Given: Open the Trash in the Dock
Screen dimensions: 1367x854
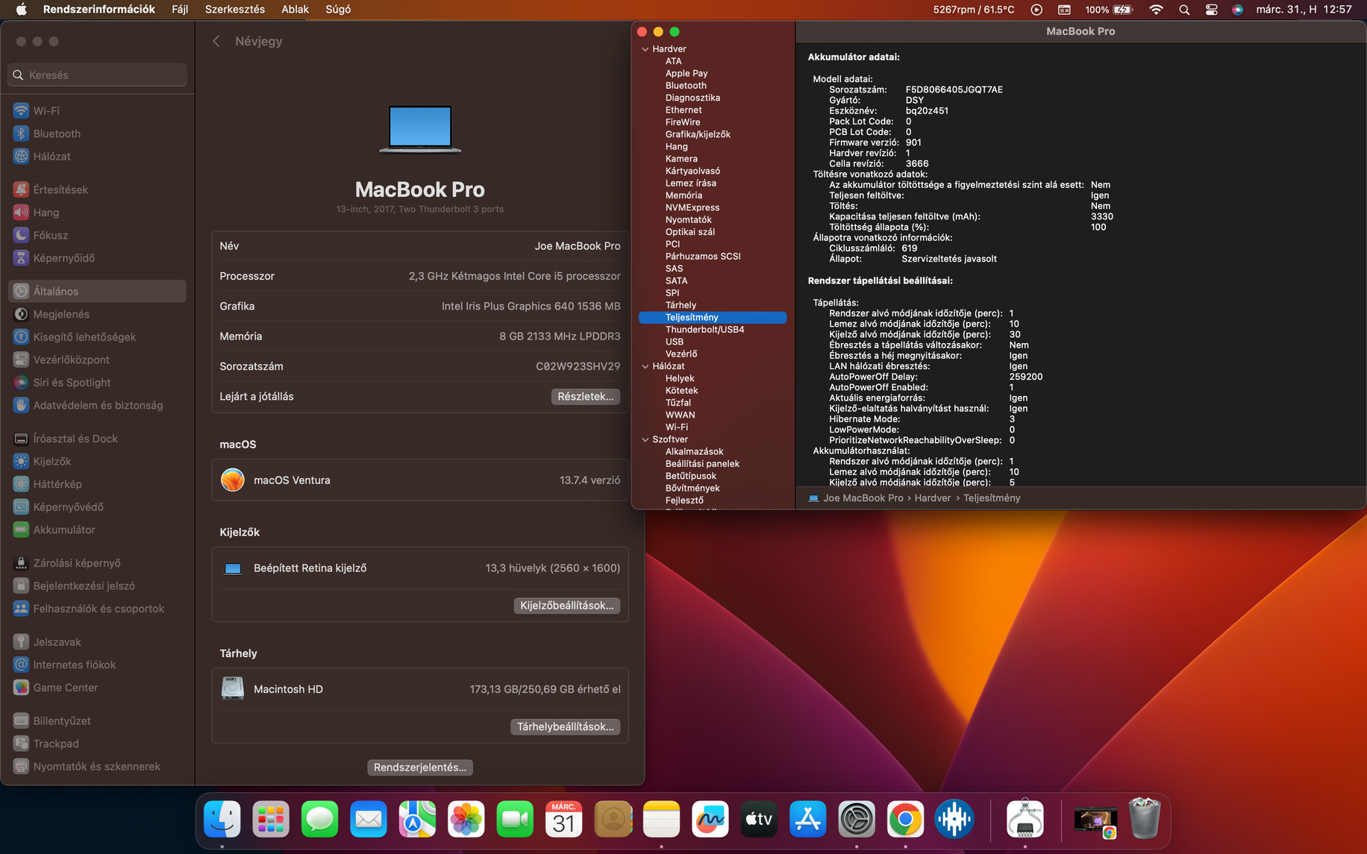Looking at the screenshot, I should pos(1145,820).
